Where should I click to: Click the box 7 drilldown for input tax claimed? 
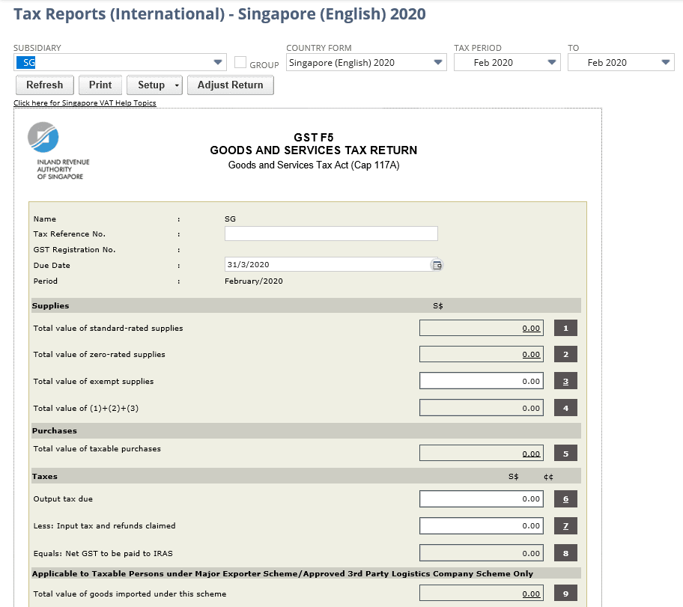(x=565, y=525)
